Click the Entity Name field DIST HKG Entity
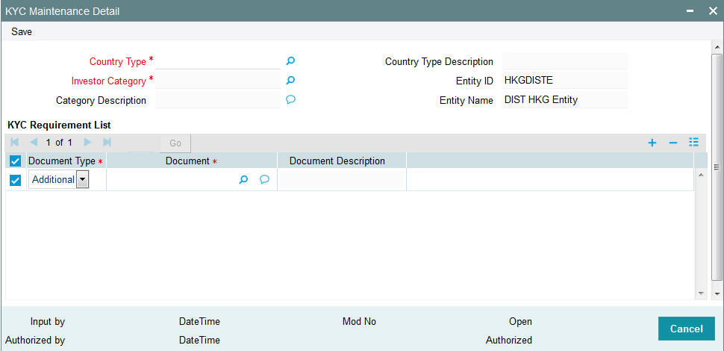724x351 pixels. coord(565,100)
